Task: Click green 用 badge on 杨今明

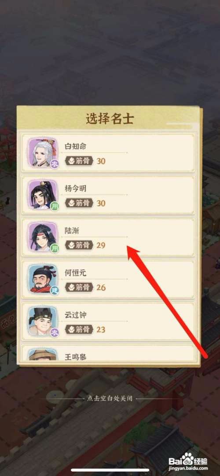Action: tap(54, 206)
